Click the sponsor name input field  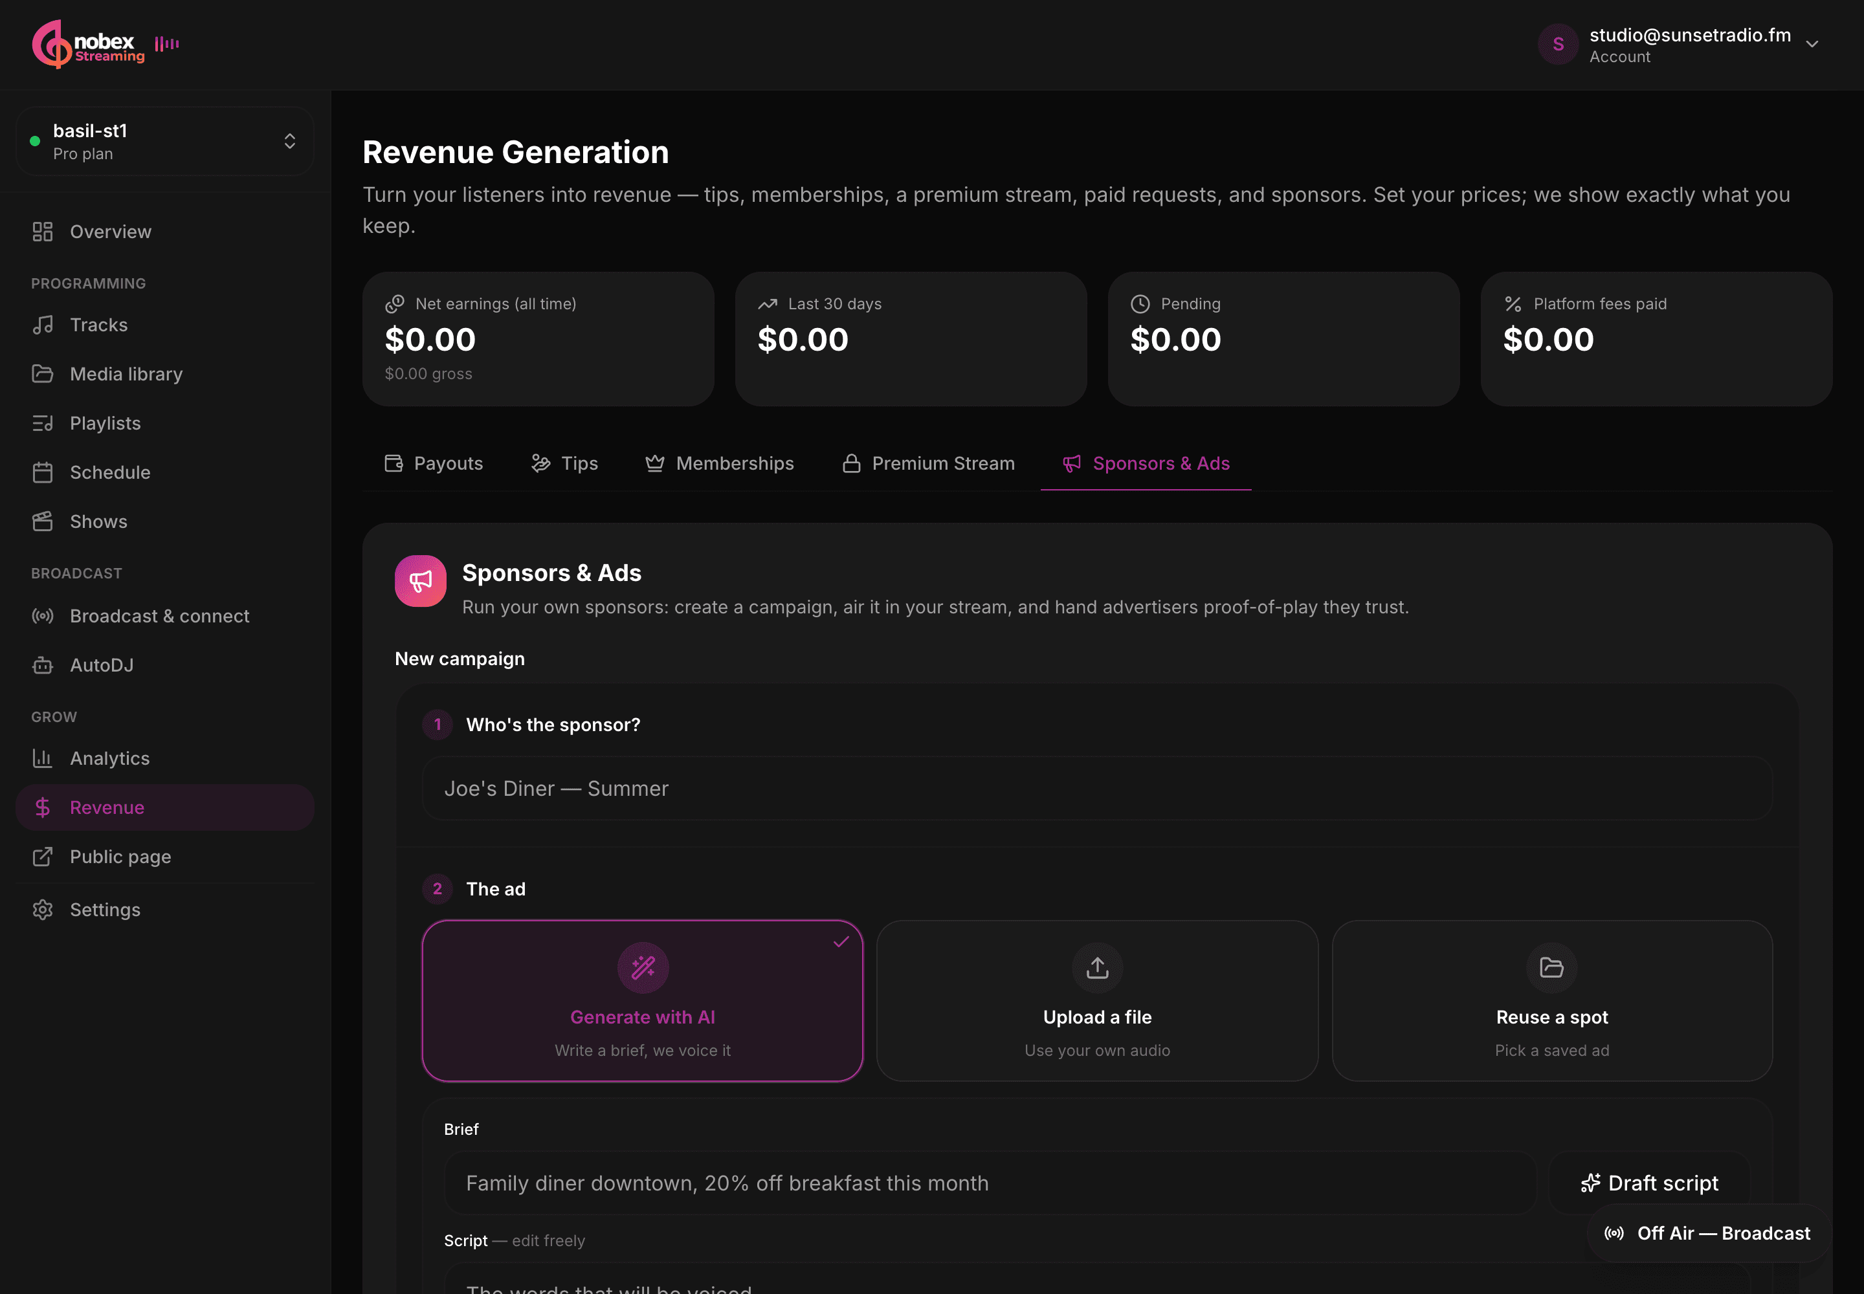click(1098, 789)
